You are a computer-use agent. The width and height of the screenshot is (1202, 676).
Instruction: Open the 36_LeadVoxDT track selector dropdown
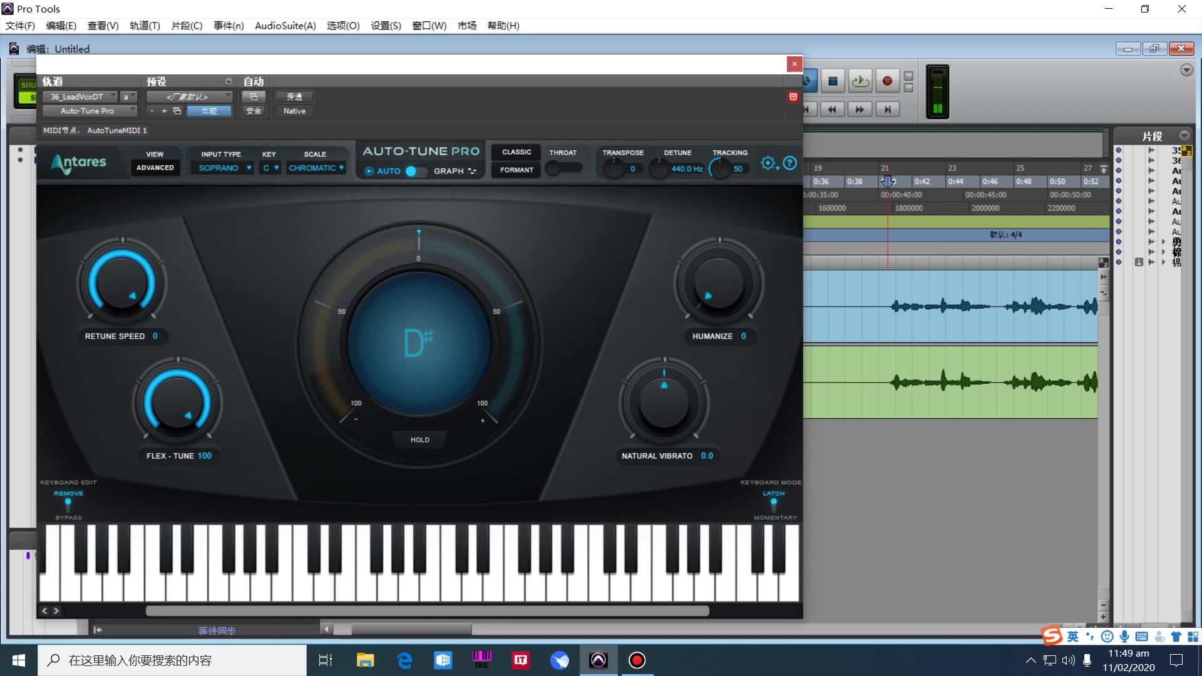click(x=80, y=97)
